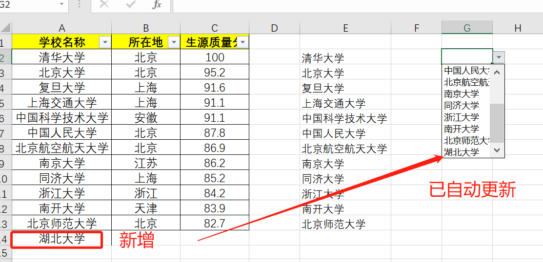Expand the Name Box dropdown arrow

click(x=61, y=4)
